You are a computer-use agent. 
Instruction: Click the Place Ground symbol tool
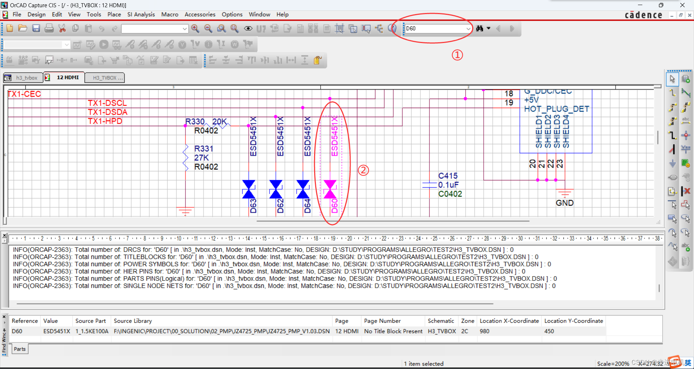(x=672, y=163)
